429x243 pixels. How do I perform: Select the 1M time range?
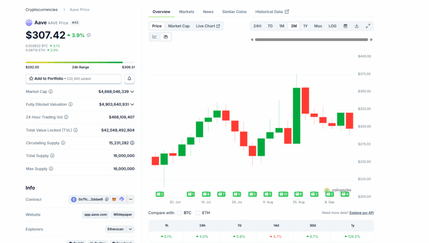click(282, 26)
